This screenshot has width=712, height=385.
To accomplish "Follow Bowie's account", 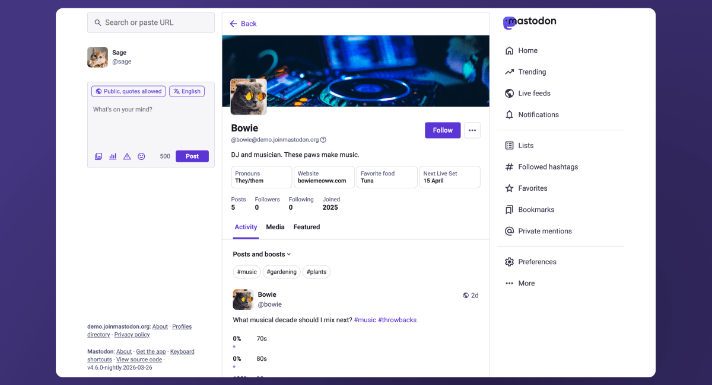I will [x=443, y=130].
